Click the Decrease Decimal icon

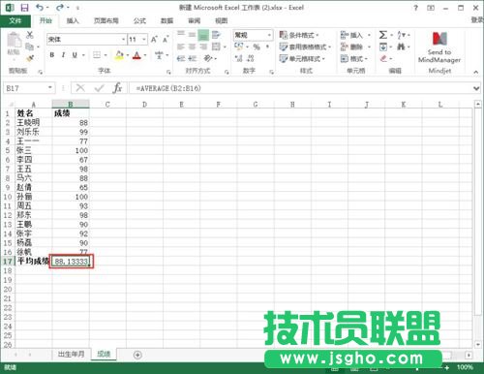click(251, 58)
